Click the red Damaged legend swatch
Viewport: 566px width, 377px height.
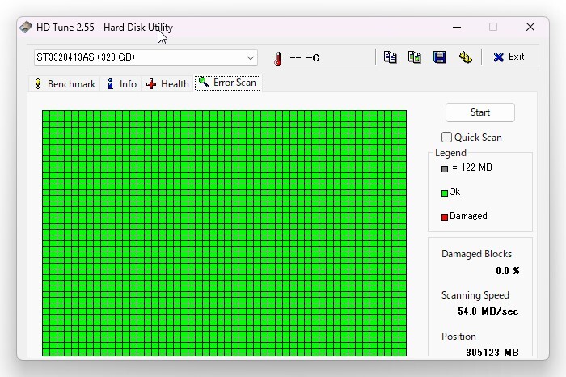pyautogui.click(x=445, y=217)
